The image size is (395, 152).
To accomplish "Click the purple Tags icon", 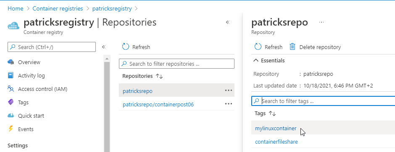I will tap(11, 102).
